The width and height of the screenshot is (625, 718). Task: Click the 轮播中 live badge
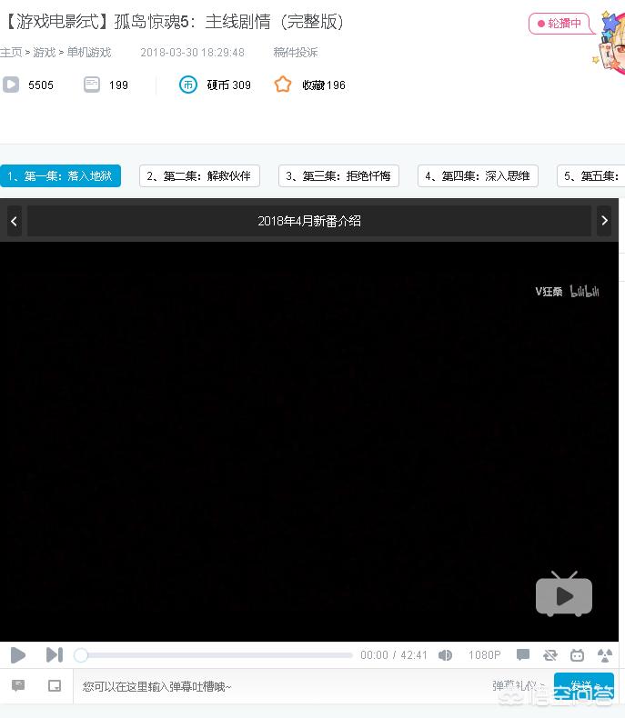559,24
